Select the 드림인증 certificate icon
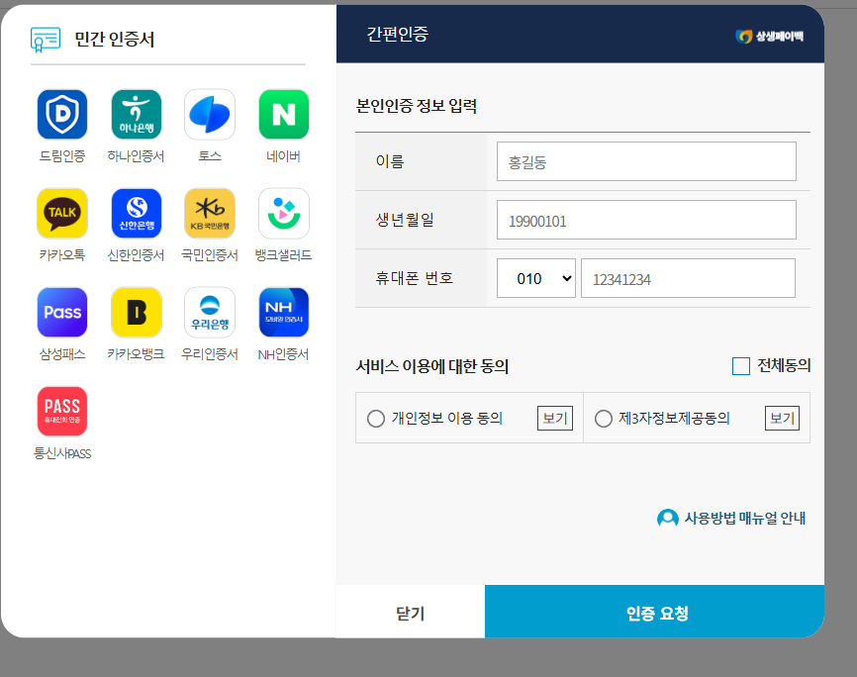 point(62,114)
